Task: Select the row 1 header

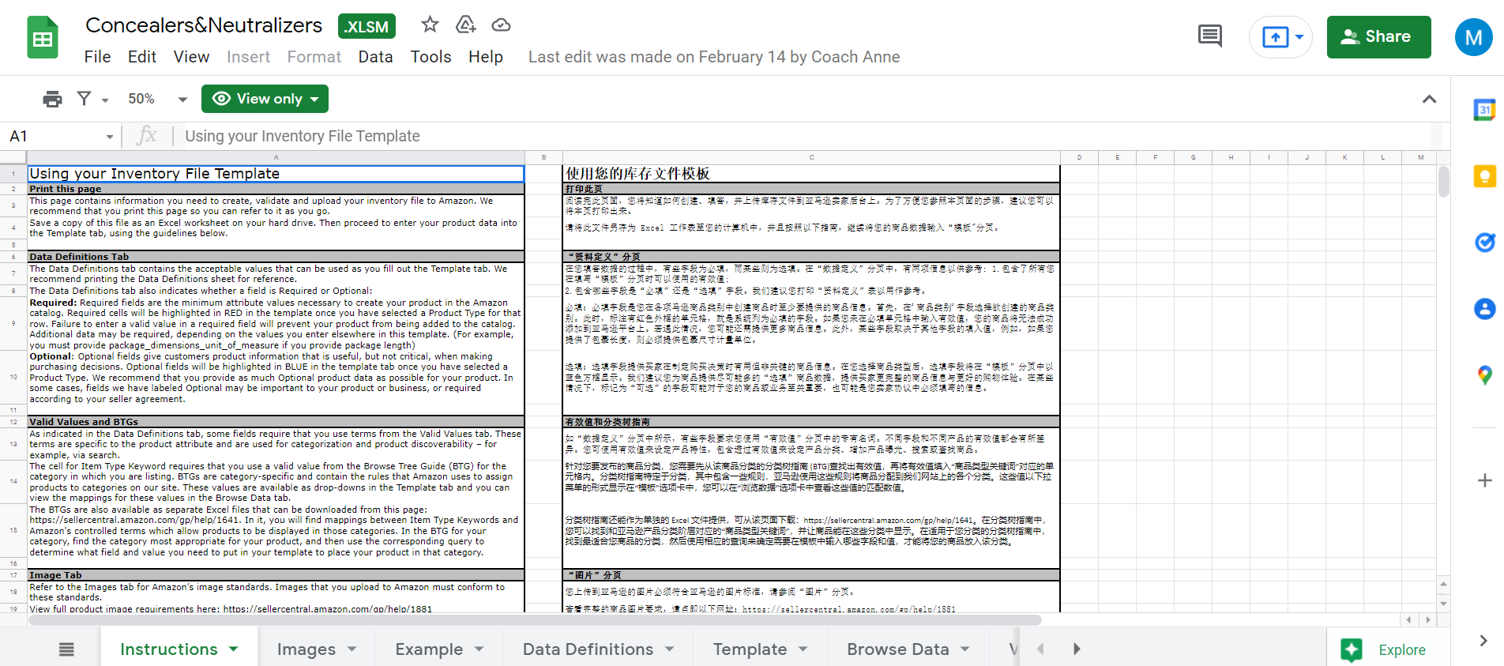Action: pyautogui.click(x=13, y=174)
